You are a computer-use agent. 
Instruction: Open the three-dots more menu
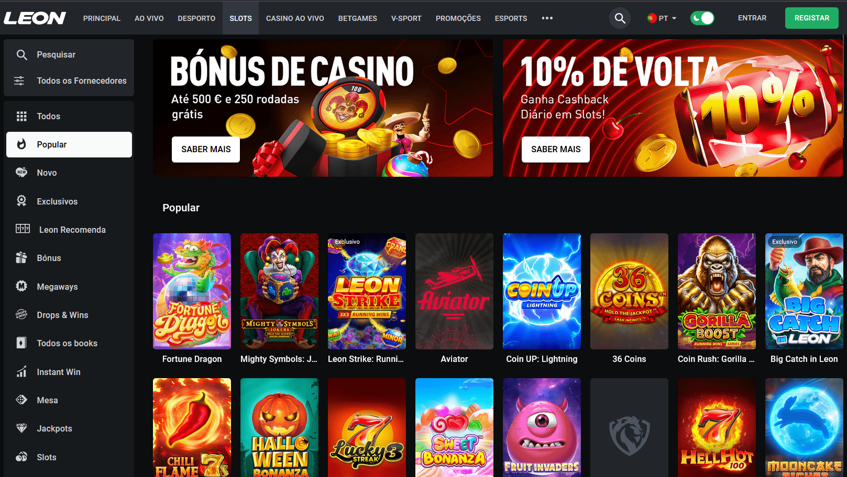[547, 18]
